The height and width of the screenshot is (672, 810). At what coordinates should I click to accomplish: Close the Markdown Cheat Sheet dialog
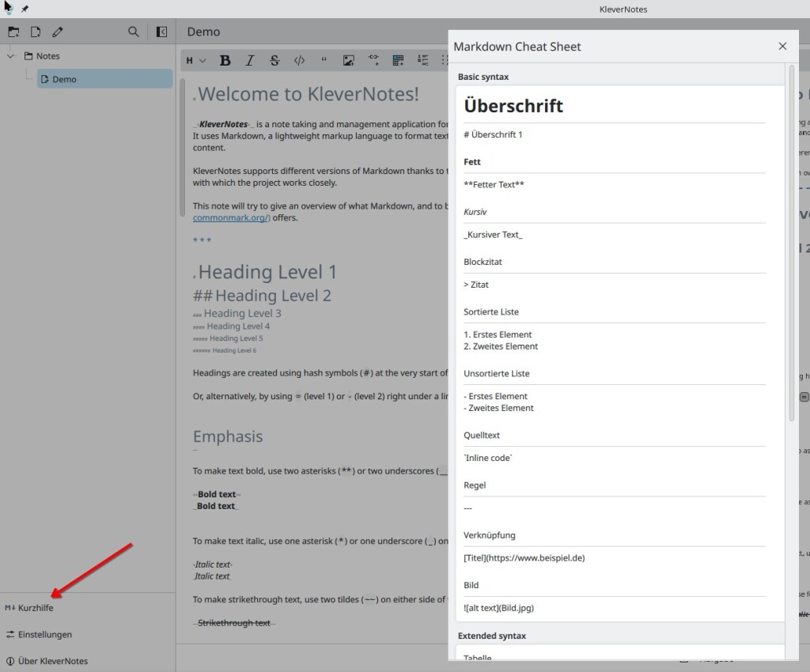tap(782, 47)
